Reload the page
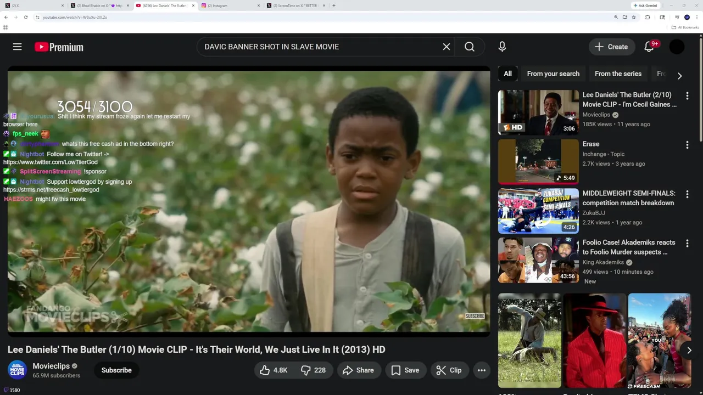 coord(26,17)
